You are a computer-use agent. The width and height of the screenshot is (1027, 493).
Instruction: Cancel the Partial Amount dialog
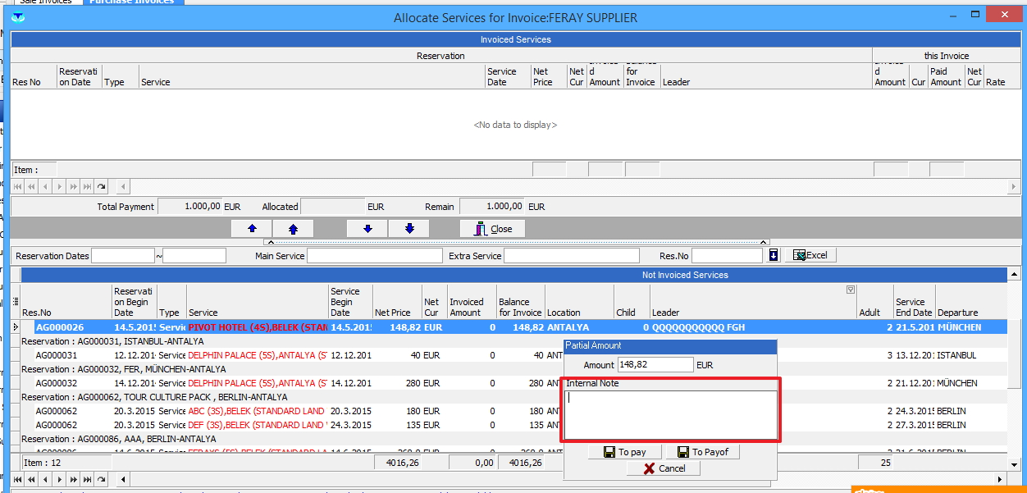pos(664,468)
